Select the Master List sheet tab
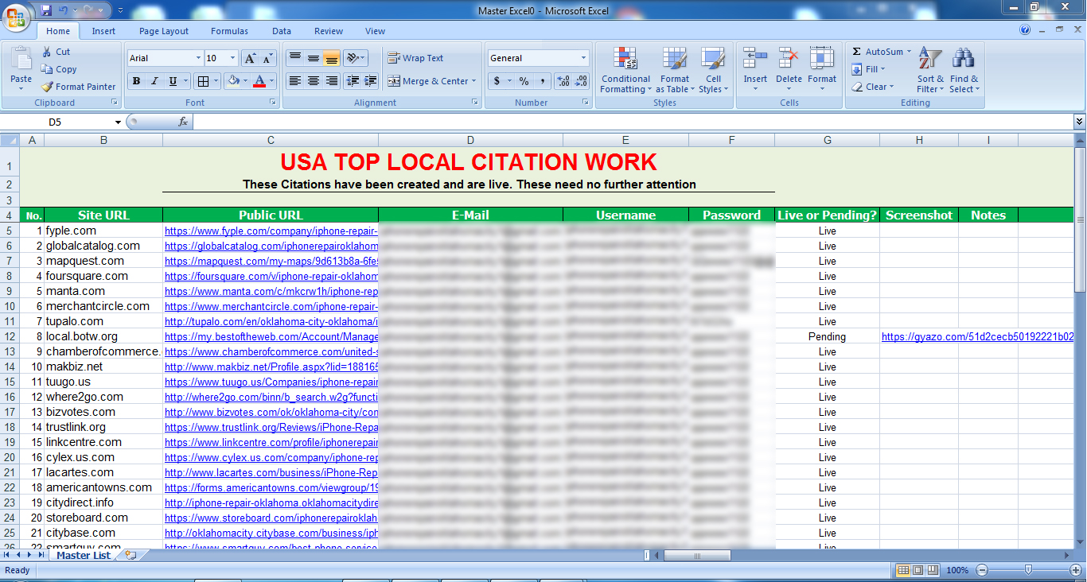This screenshot has width=1087, height=582. [84, 556]
